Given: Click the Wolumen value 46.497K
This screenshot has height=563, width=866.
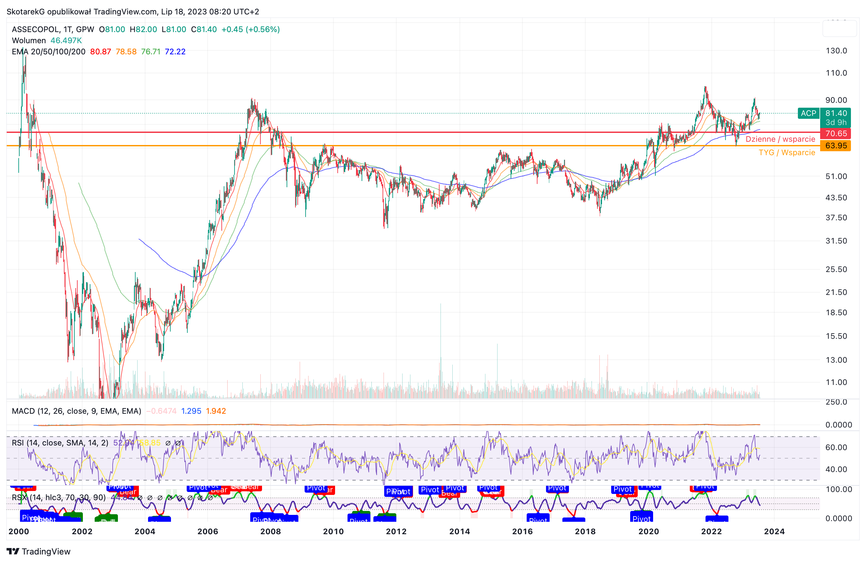Looking at the screenshot, I should point(66,40).
